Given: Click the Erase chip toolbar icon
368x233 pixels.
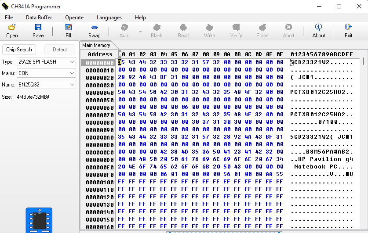Looking at the screenshot, I should pos(262,28).
